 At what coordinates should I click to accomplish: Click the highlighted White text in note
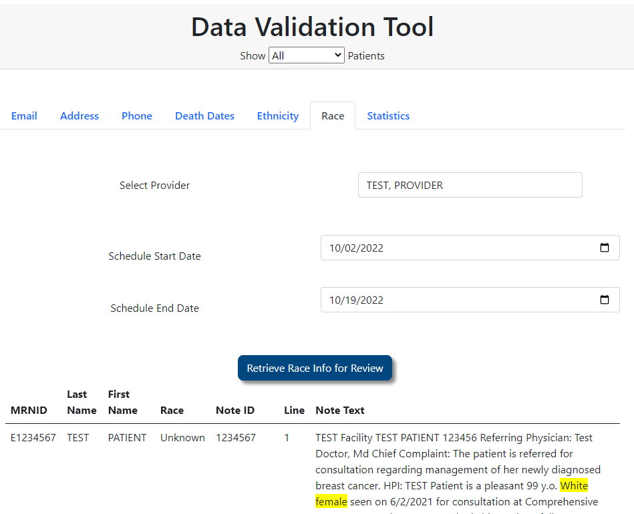click(574, 485)
